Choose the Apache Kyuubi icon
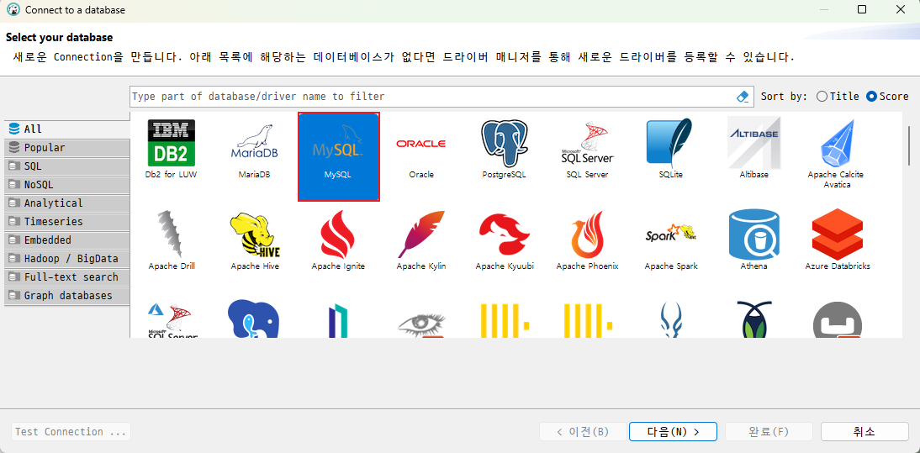 pyautogui.click(x=505, y=234)
